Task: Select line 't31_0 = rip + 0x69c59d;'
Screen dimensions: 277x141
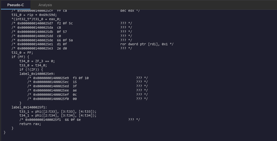Action: (34, 15)
